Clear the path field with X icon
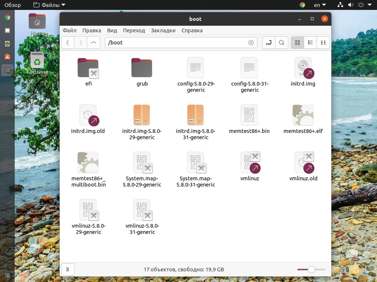Viewport: 377px width, 282px height. 251,43
